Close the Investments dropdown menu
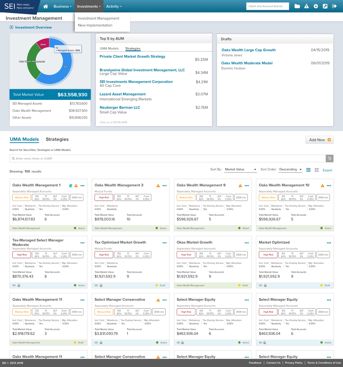This screenshot has height=367, width=343. pos(89,6)
